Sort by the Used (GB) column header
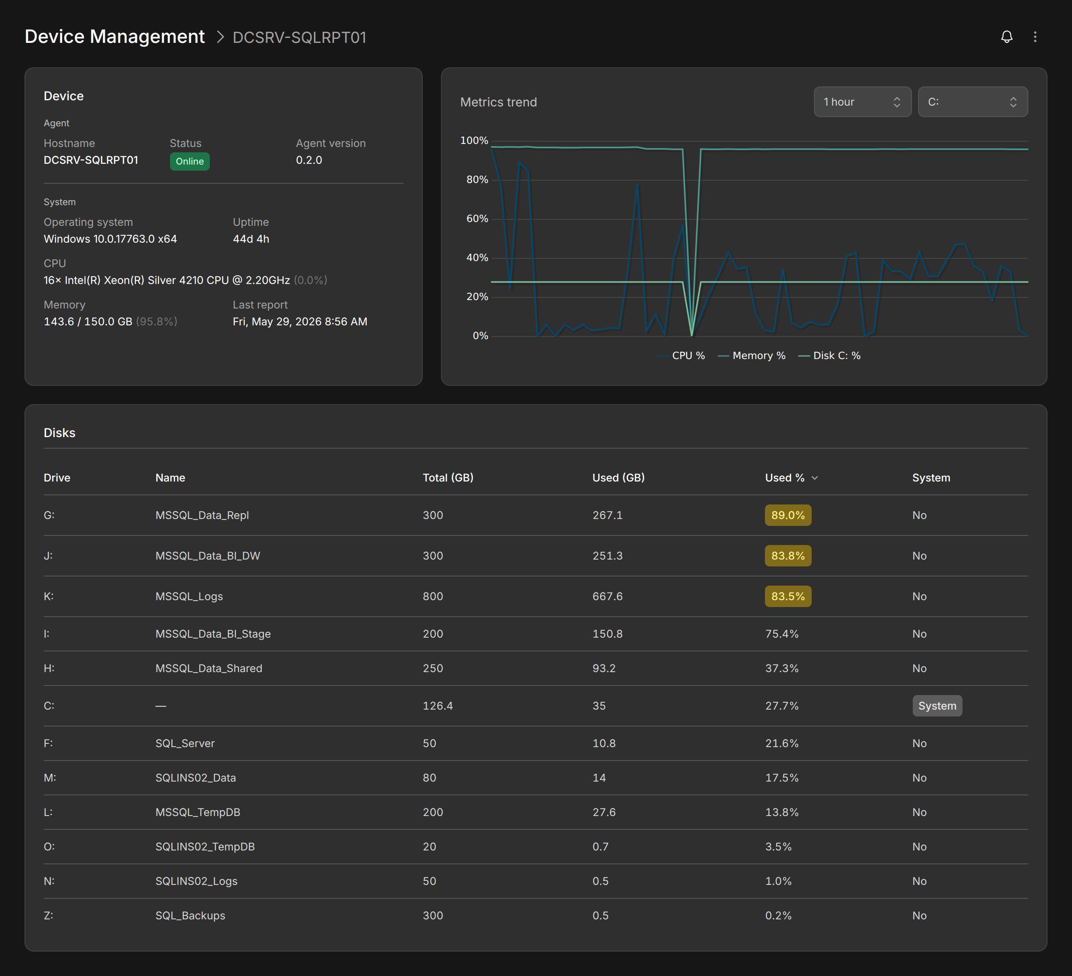The width and height of the screenshot is (1072, 976). pyautogui.click(x=618, y=478)
